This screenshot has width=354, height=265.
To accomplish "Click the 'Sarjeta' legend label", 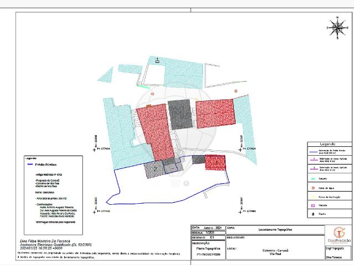I will click(323, 179).
